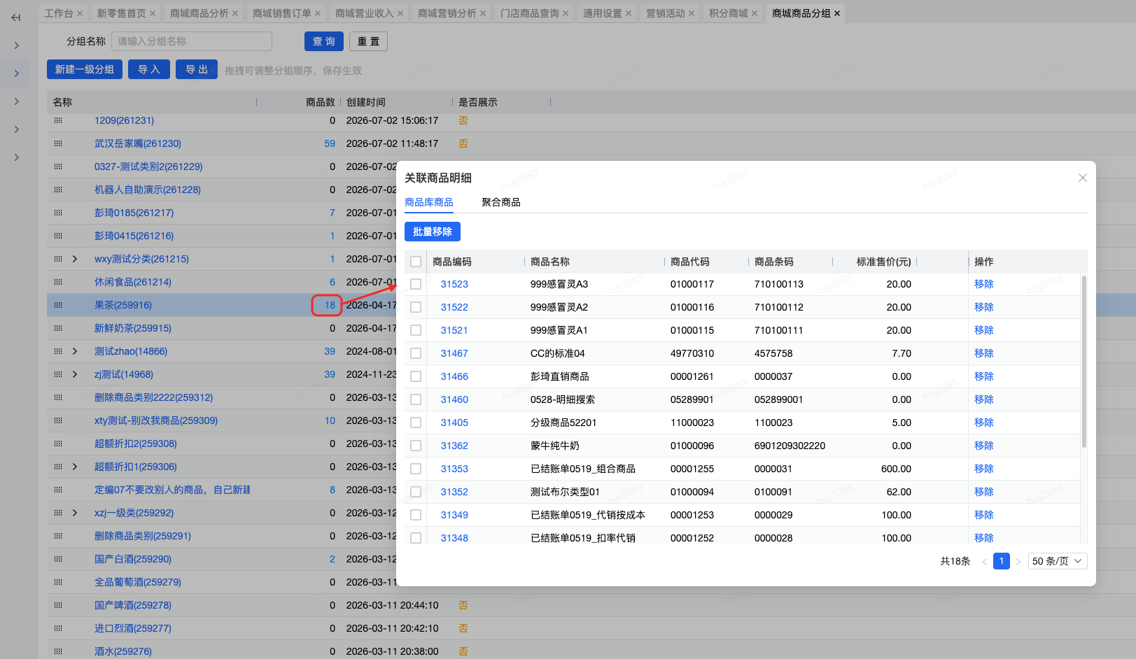Switch to the 聚合商品 tab

click(x=501, y=202)
